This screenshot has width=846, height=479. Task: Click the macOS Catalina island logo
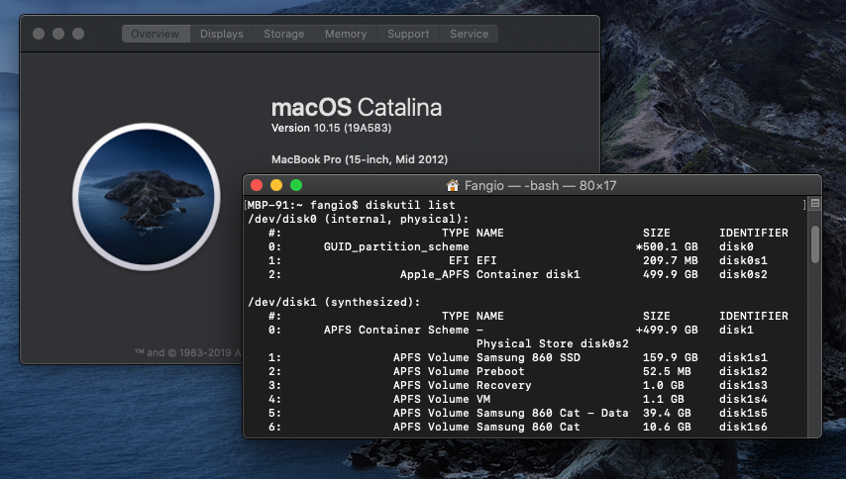click(147, 197)
